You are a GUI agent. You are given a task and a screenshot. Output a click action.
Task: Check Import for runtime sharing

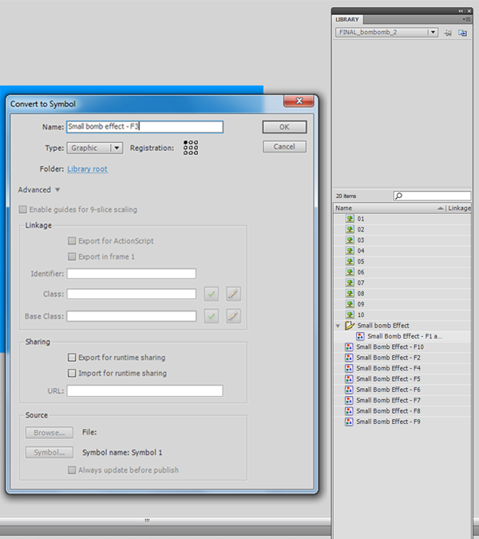point(72,373)
